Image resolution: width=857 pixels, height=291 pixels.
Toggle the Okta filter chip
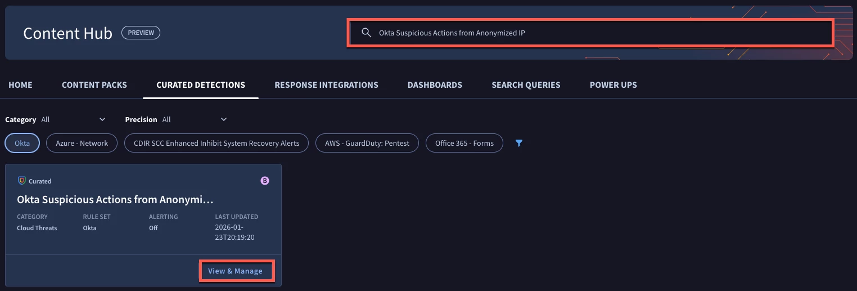point(22,143)
